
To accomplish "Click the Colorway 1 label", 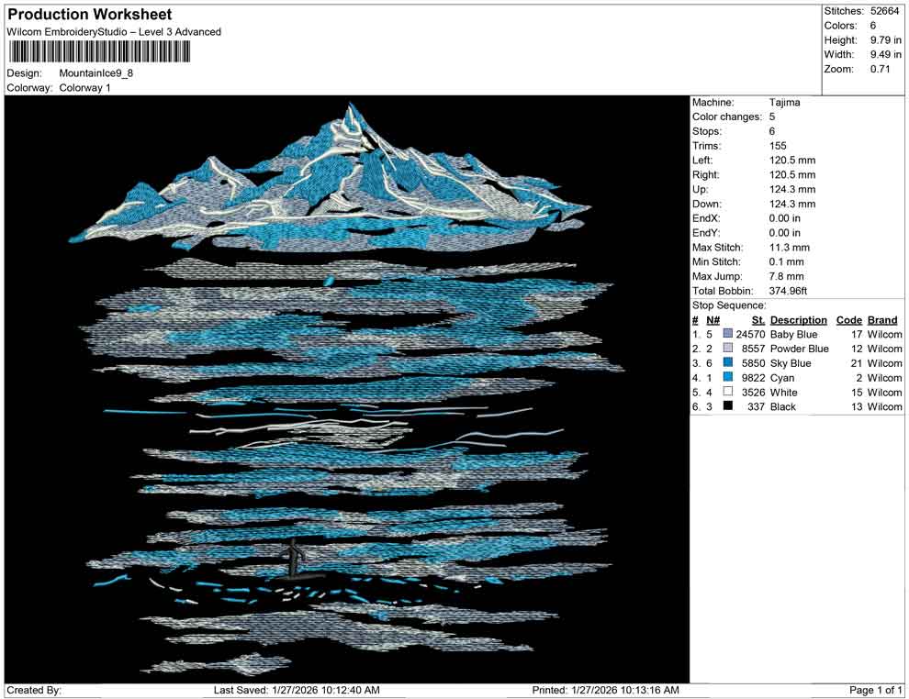I will 84,87.
